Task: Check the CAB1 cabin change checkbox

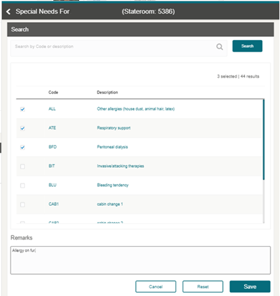Action: (22, 205)
